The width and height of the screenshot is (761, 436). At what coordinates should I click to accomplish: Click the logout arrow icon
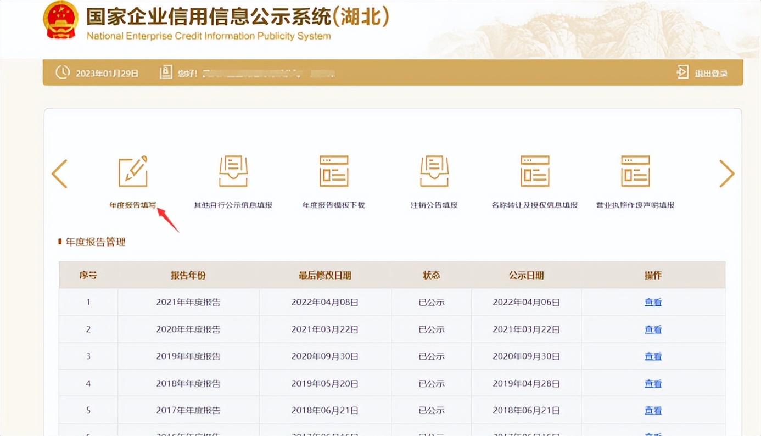[682, 72]
